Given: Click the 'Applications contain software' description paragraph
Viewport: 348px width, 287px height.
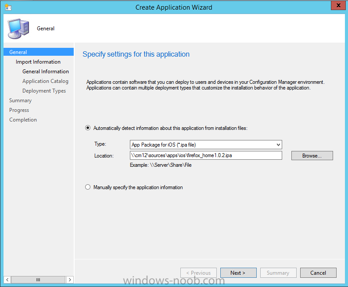Looking at the screenshot, I should click(x=205, y=85).
